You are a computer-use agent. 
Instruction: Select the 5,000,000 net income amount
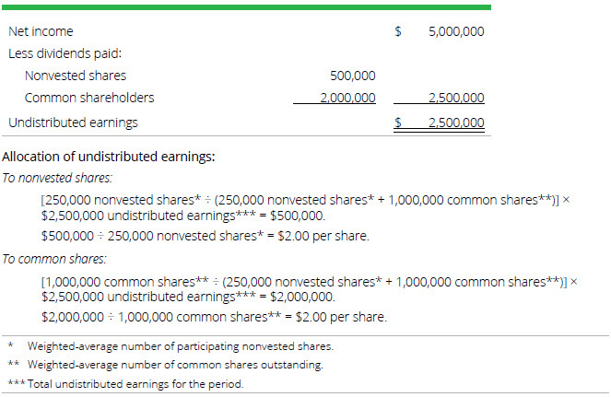[x=456, y=31]
